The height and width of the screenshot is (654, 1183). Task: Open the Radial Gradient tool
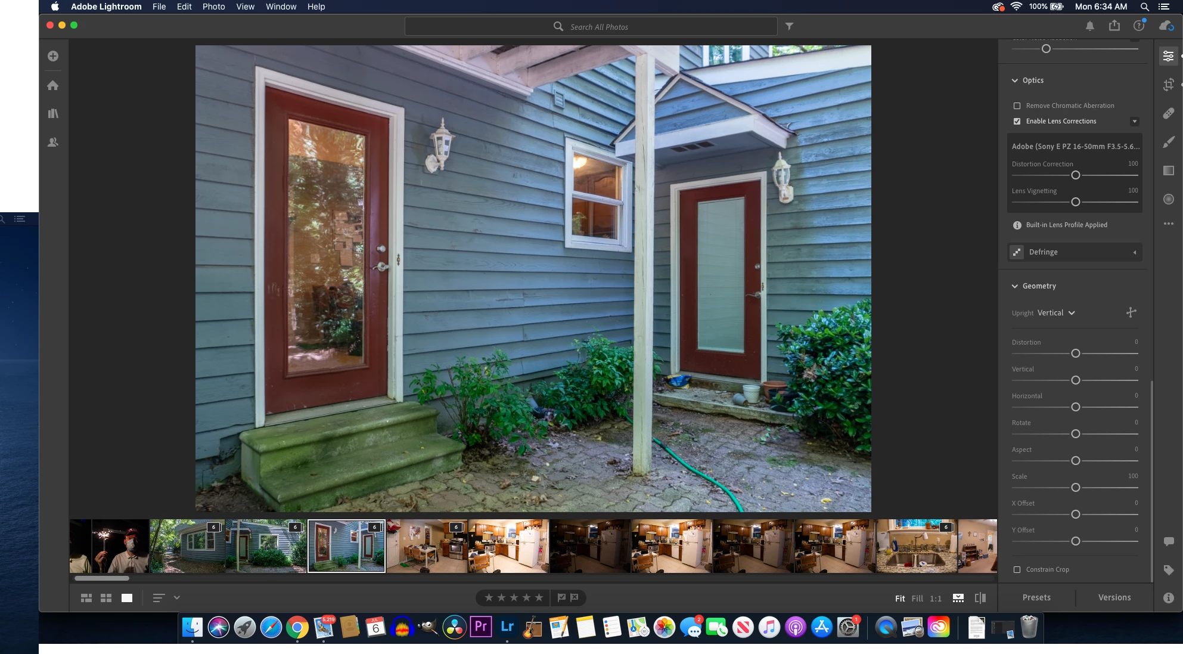(1168, 199)
